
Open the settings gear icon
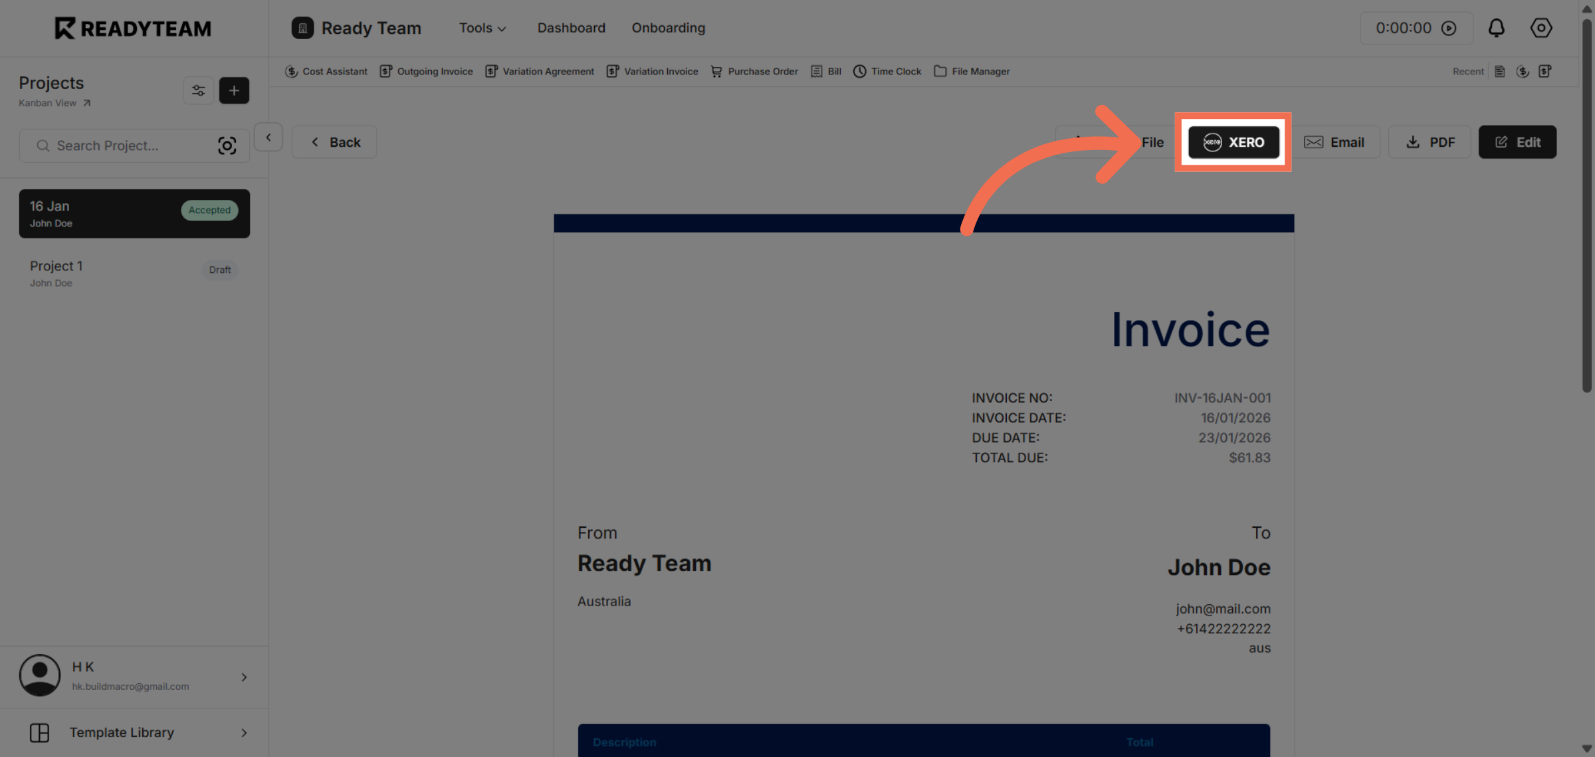coord(1541,28)
